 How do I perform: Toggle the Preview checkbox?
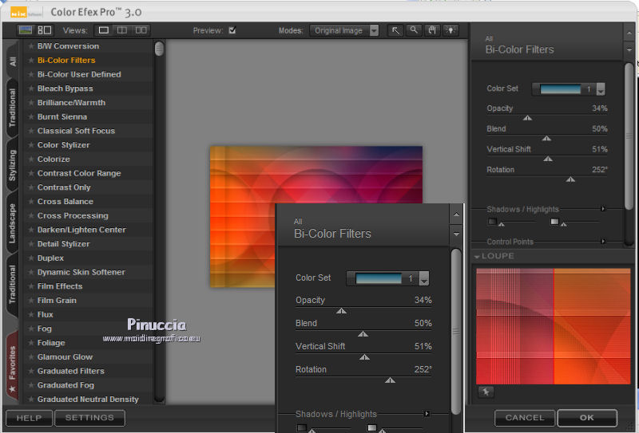click(232, 30)
